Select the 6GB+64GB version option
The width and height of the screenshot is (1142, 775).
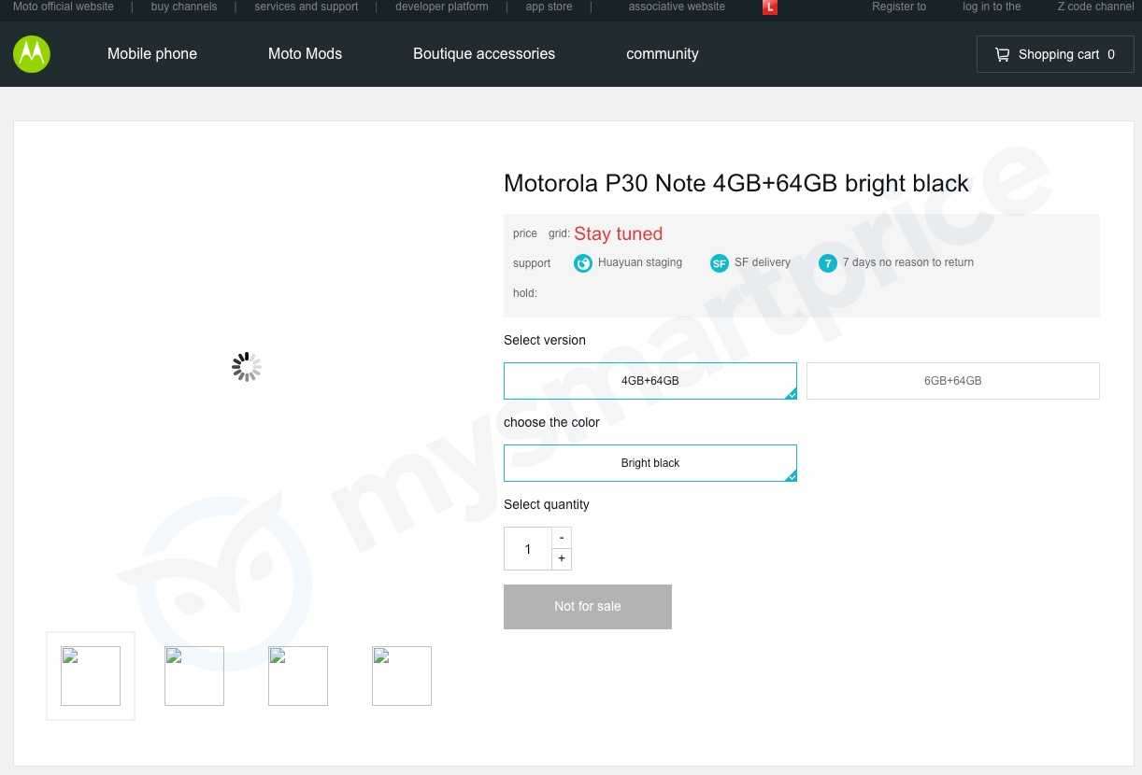[x=952, y=381]
